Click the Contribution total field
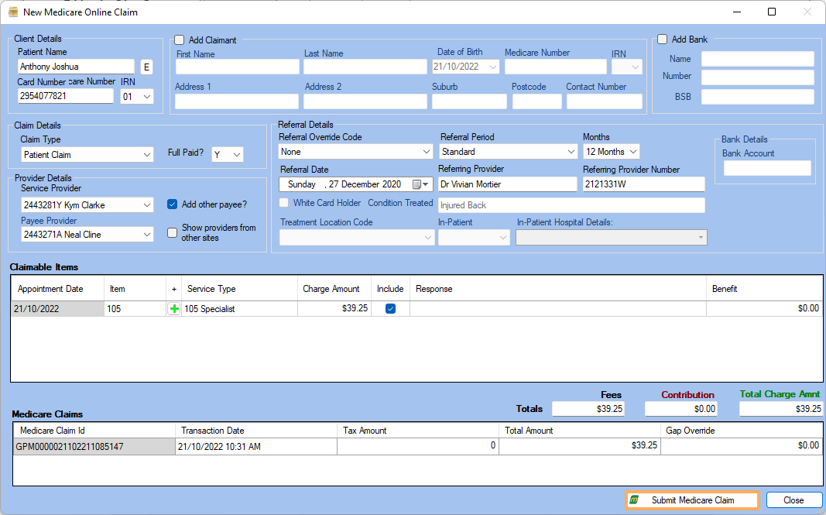826x515 pixels. click(x=680, y=409)
